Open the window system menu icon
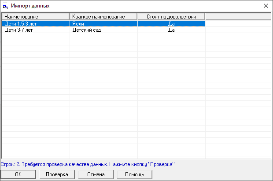Image resolution: width=273 pixels, height=181 pixels. click(5, 7)
